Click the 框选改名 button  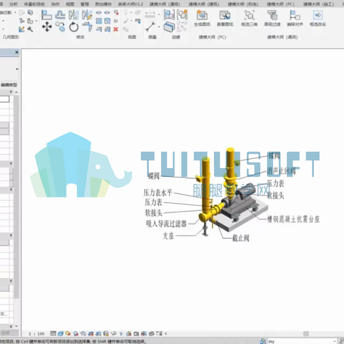(x=318, y=18)
